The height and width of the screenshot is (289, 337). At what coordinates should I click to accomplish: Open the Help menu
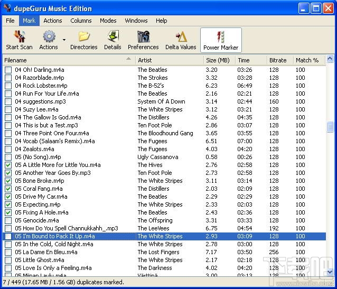(162, 21)
